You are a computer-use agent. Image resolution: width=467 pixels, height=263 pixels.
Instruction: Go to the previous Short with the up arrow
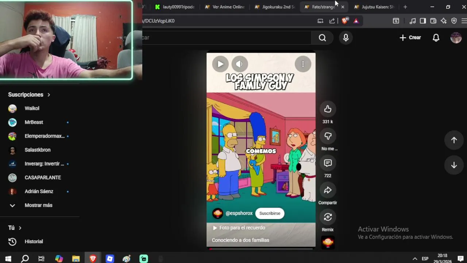point(454,140)
